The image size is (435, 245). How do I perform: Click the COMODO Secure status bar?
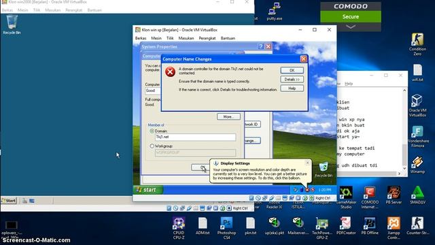tap(351, 16)
